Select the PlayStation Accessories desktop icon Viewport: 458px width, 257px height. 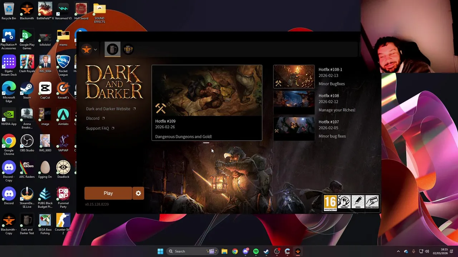(x=9, y=39)
